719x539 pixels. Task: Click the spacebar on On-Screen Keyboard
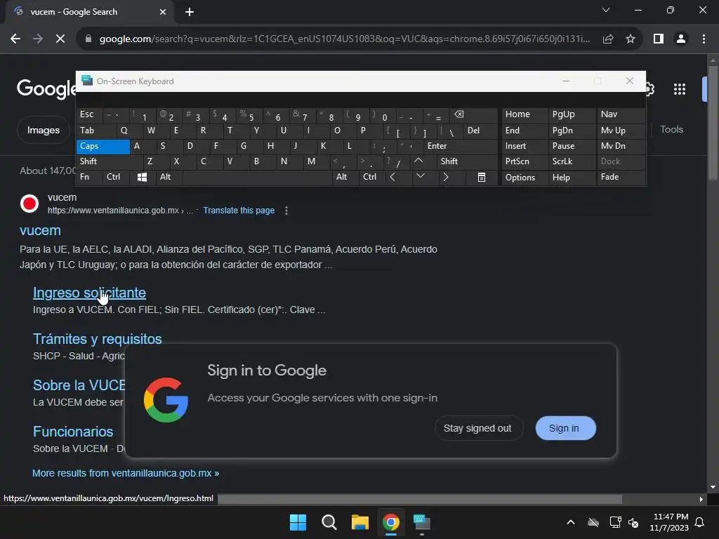(257, 178)
